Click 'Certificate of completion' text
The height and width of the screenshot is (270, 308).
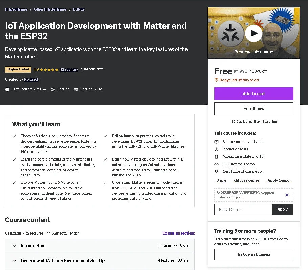[243, 171]
